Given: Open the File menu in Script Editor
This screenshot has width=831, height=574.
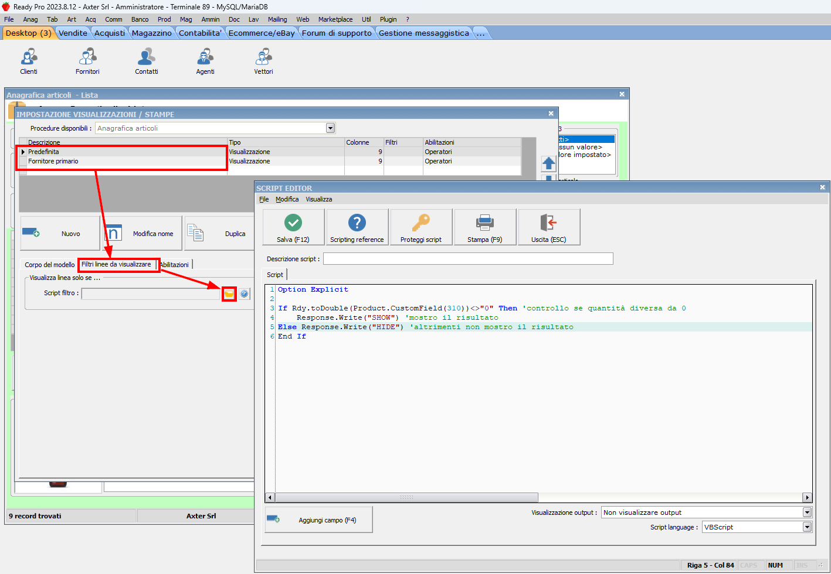Looking at the screenshot, I should point(264,199).
